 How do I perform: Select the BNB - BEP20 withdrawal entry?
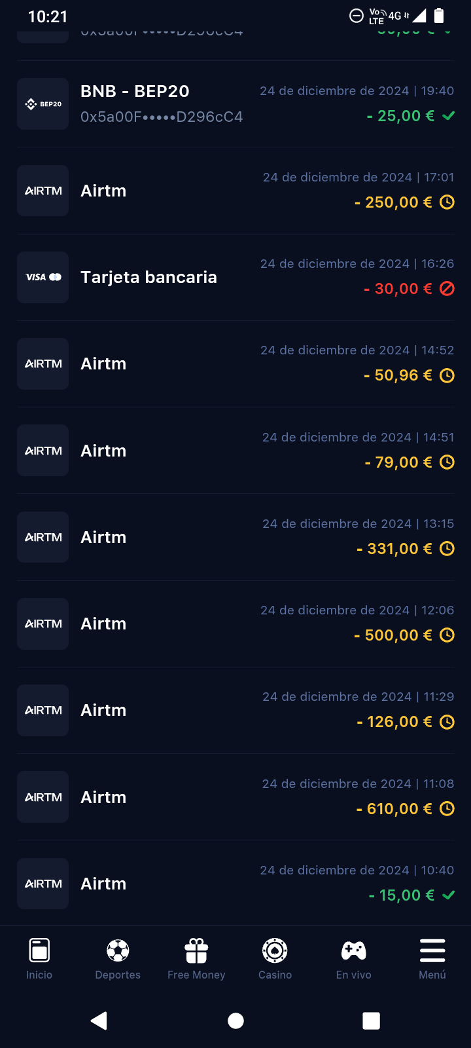pos(135,92)
